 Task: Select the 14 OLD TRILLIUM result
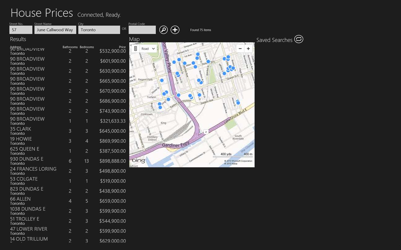coord(68,240)
